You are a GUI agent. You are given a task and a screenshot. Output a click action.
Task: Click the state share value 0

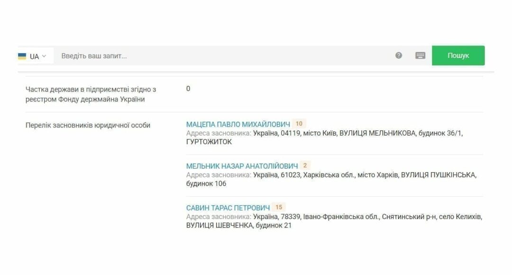point(188,89)
